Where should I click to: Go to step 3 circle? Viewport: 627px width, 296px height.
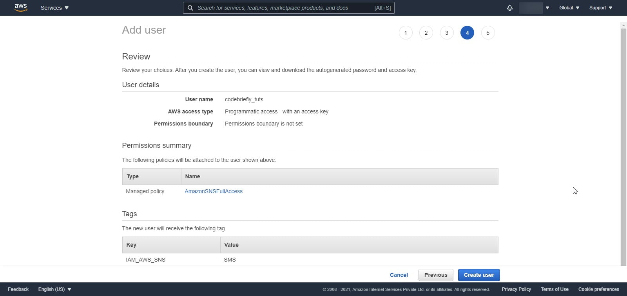tap(447, 33)
